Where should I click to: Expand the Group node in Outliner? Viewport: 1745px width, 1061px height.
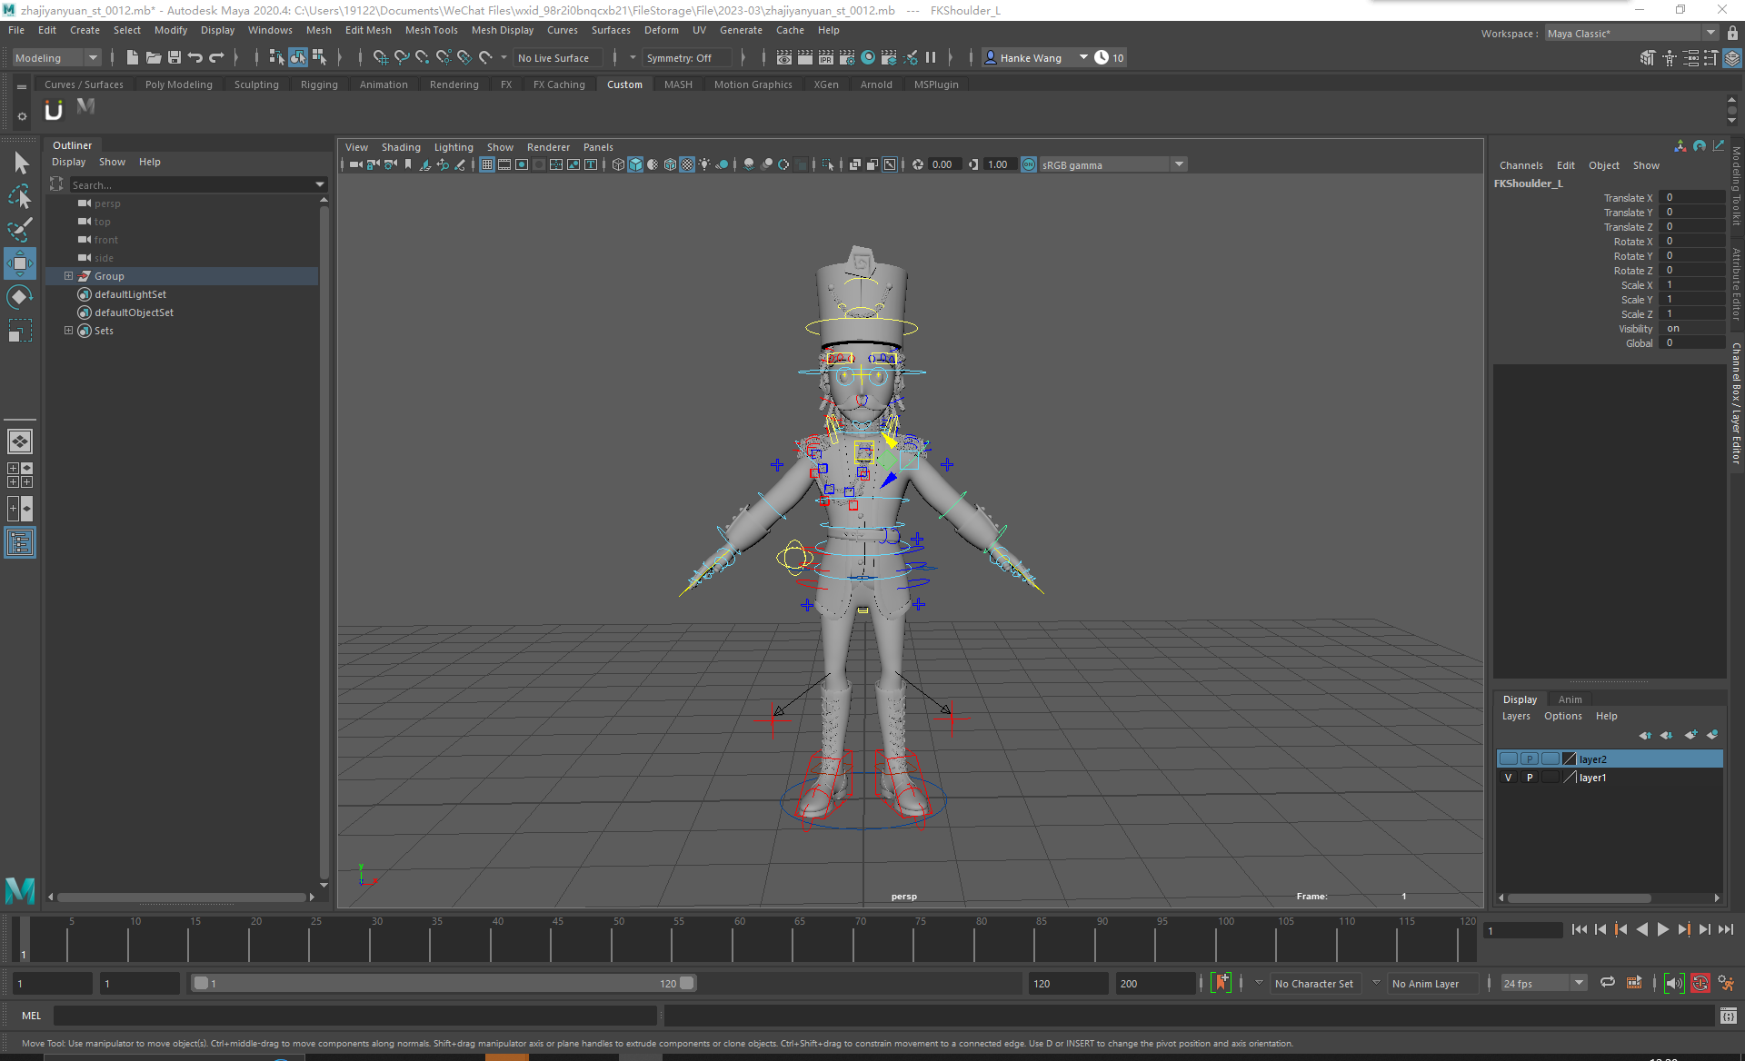tap(68, 276)
